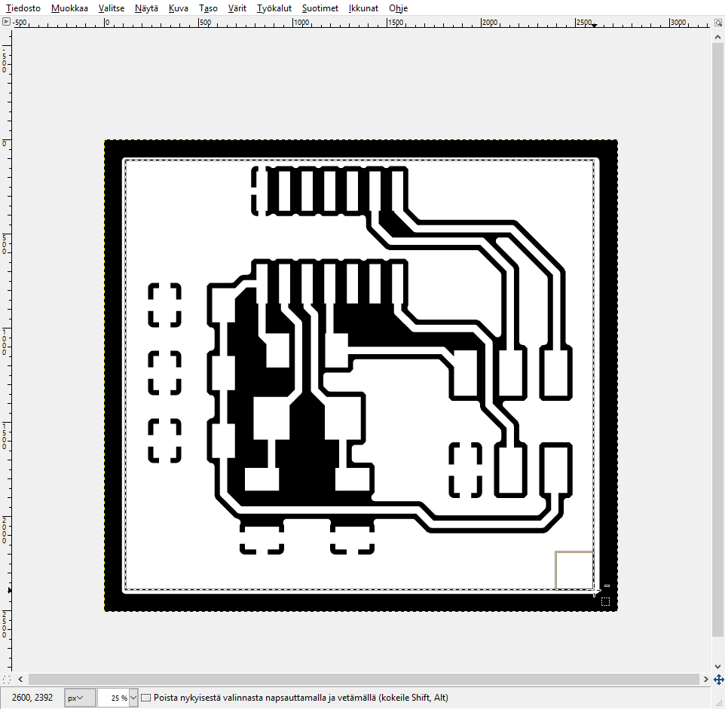Viewport: 725px width, 709px height.
Task: Open the Taso menu
Action: [x=208, y=8]
